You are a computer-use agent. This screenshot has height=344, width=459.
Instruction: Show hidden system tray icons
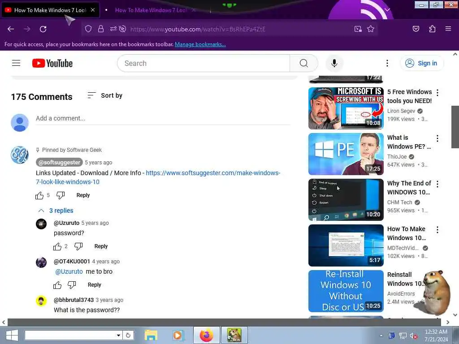(x=381, y=335)
